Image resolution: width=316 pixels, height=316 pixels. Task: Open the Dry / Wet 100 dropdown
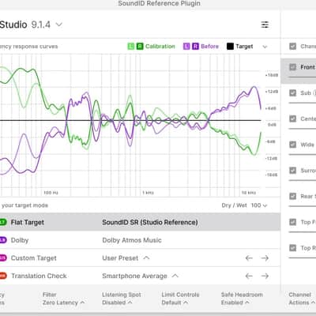[244, 205]
